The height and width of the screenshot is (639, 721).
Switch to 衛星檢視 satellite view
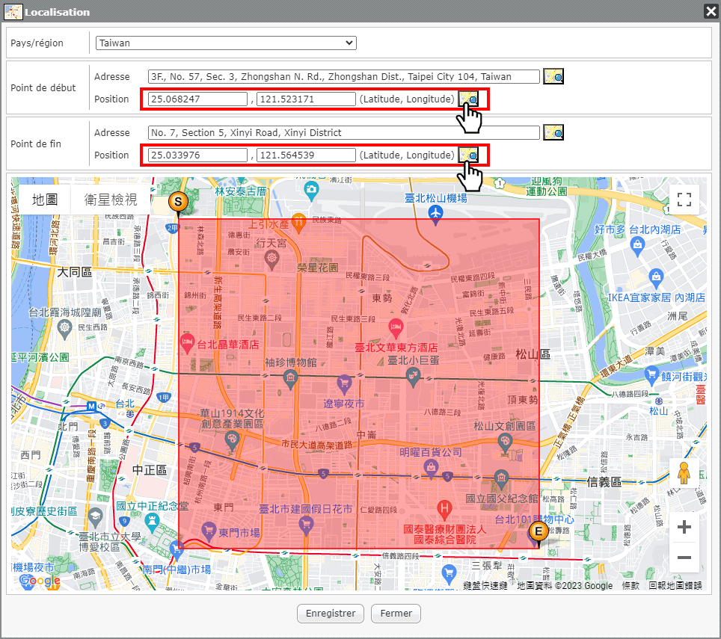pyautogui.click(x=111, y=200)
